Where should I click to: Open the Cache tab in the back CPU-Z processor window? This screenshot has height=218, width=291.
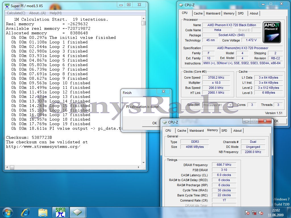click(198, 13)
